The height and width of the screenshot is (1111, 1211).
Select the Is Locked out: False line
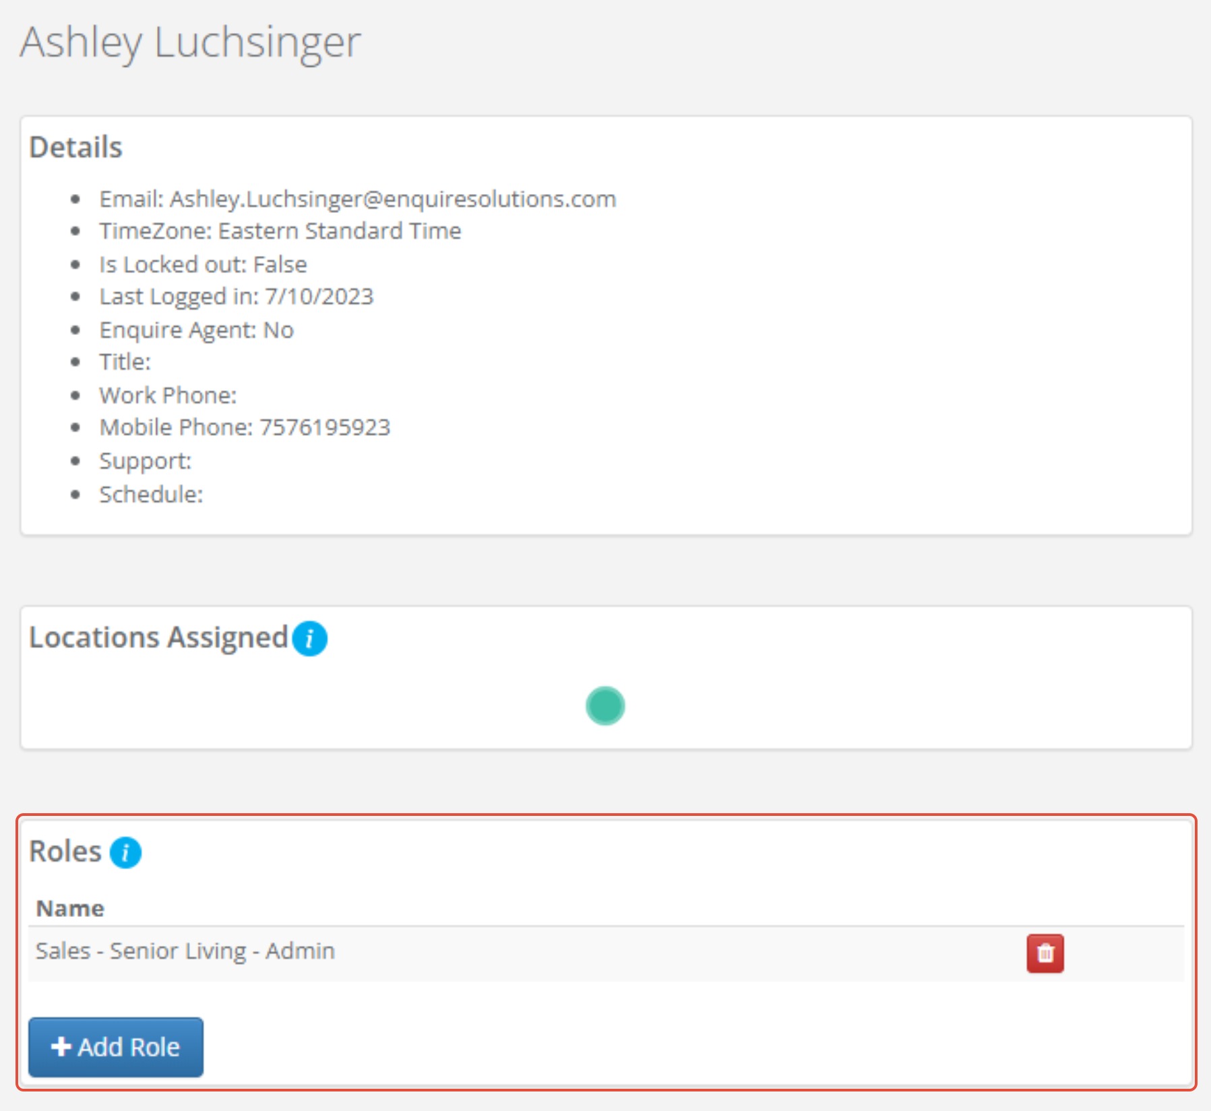(203, 264)
